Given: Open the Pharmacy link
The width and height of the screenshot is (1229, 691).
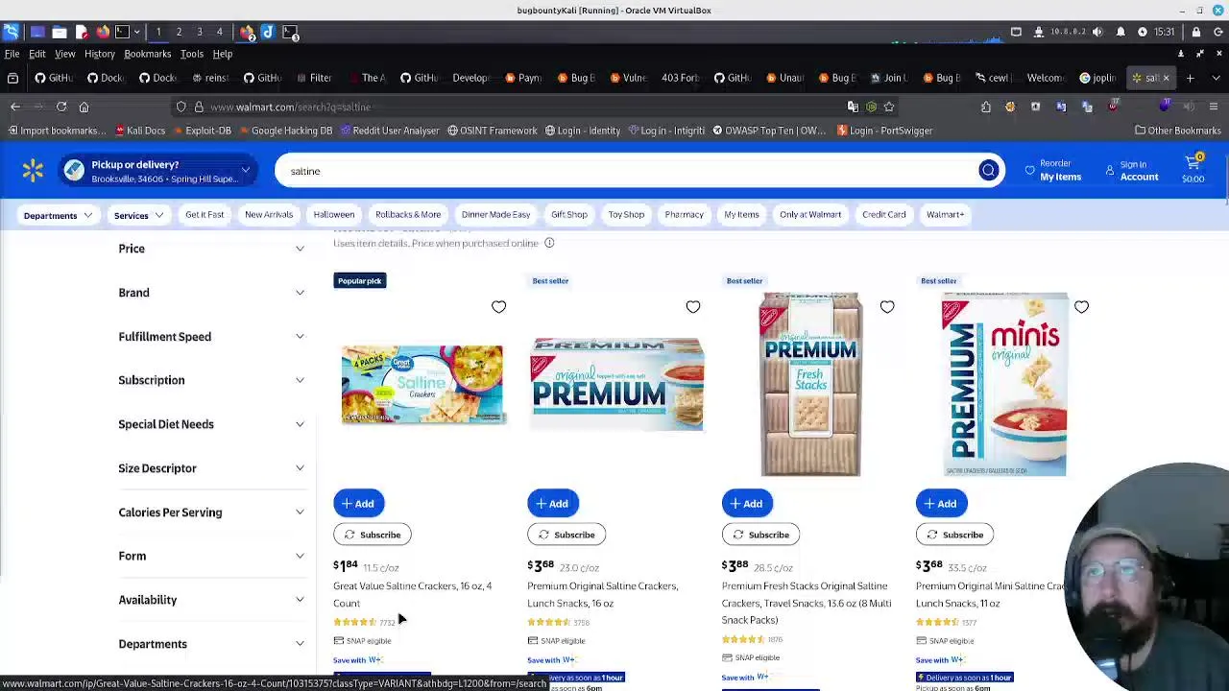Looking at the screenshot, I should coord(684,215).
